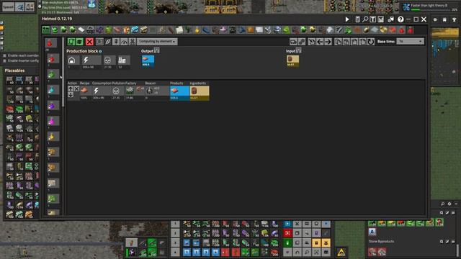This screenshot has width=461, height=259.
Task: Click the recipe icon in the table row
Action: click(84, 90)
